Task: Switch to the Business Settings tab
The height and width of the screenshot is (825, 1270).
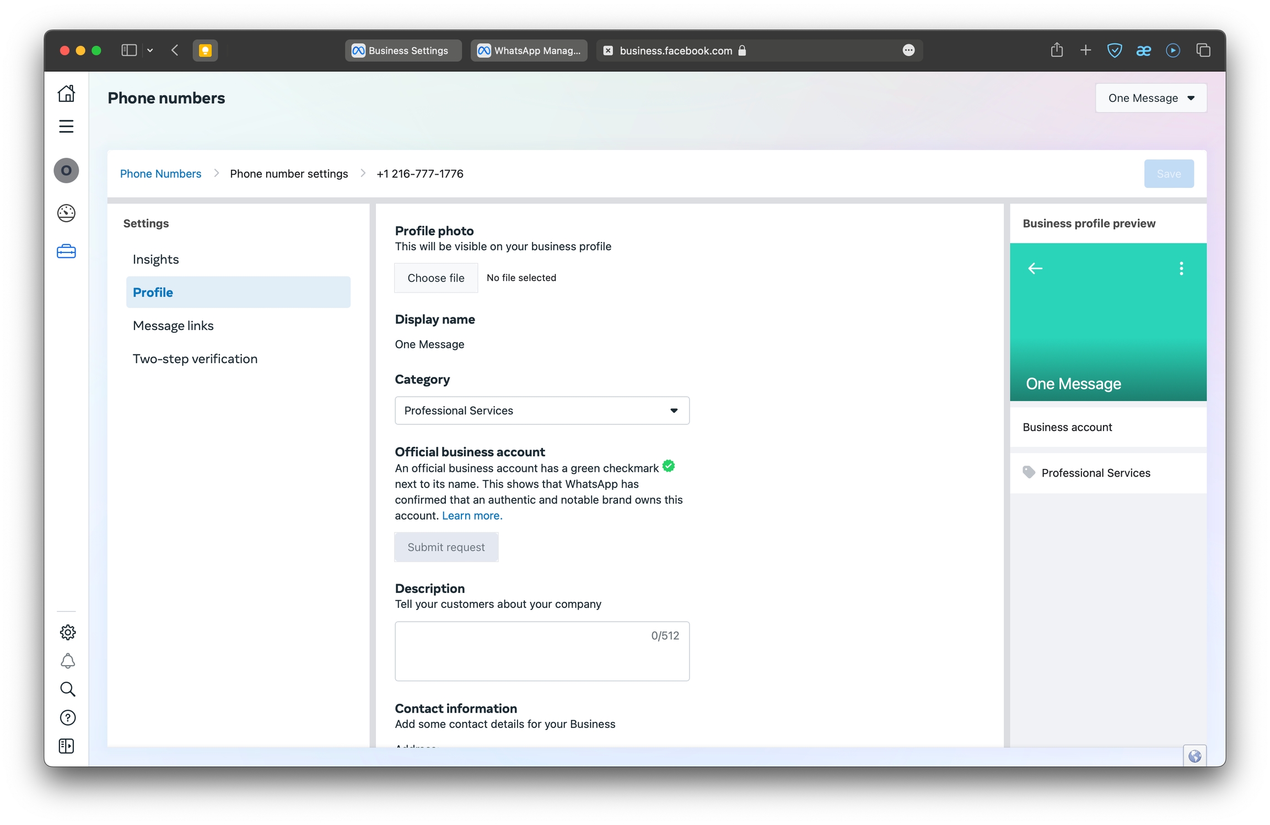Action: click(402, 51)
